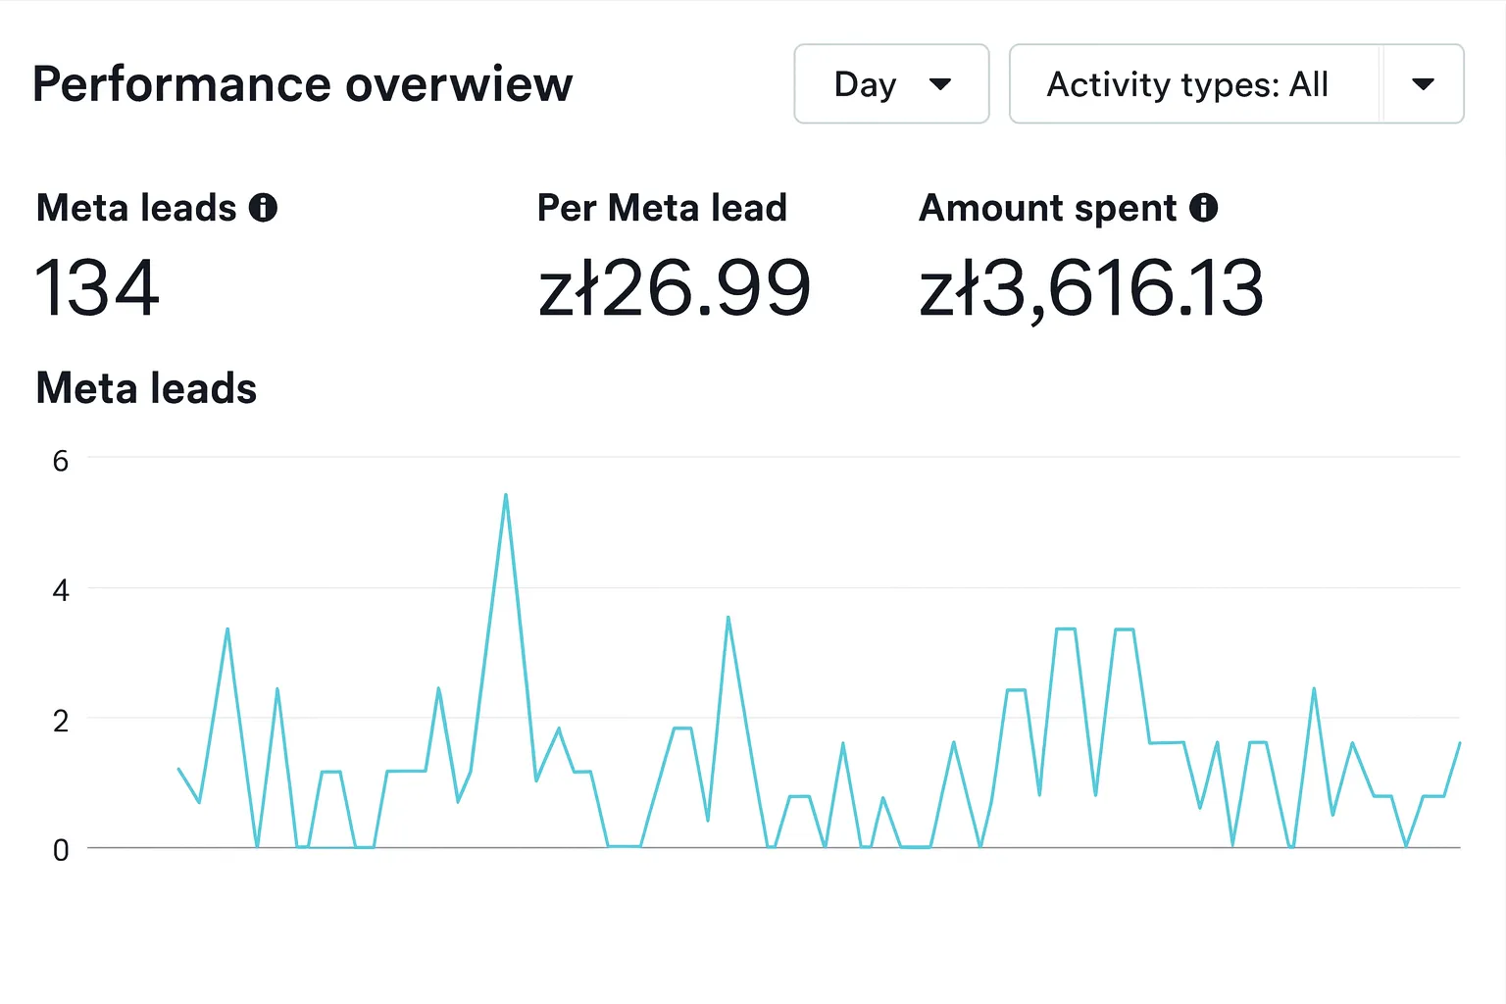
Task: Click the info icon beside Meta leads
Action: 263,208
